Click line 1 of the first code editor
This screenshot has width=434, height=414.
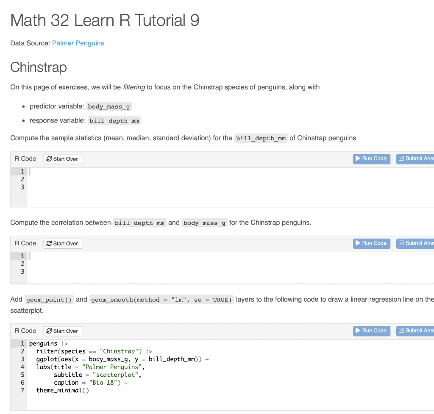[85, 171]
